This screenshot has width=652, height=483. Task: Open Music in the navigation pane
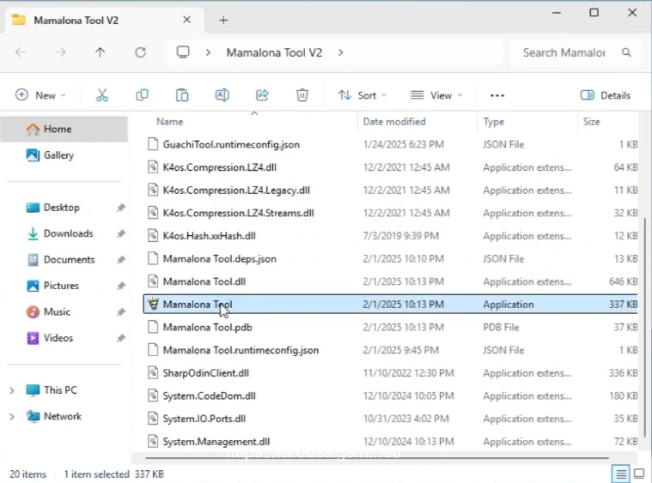(x=57, y=312)
